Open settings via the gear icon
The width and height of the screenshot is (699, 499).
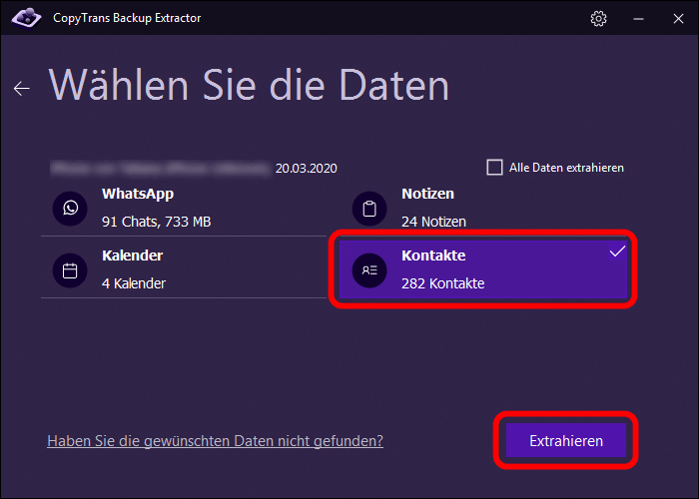(598, 18)
